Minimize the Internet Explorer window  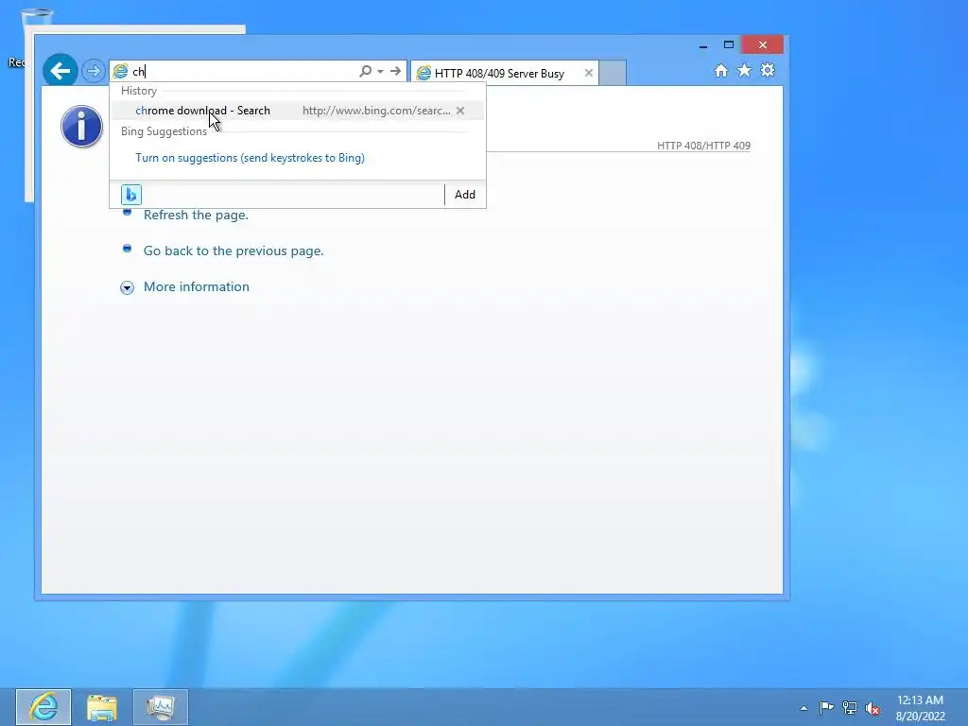pos(703,45)
